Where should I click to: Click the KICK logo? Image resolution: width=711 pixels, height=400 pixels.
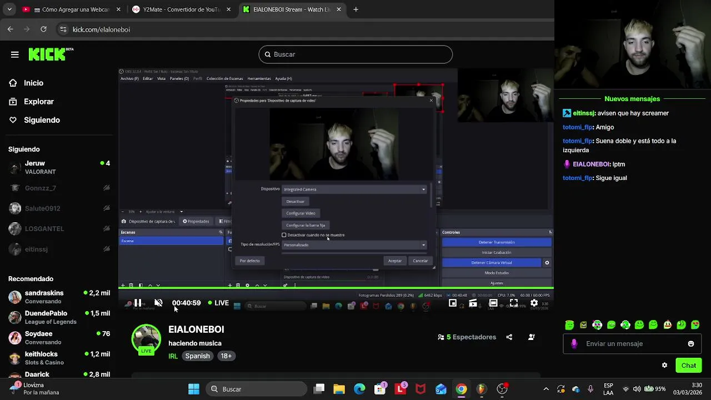tap(51, 54)
